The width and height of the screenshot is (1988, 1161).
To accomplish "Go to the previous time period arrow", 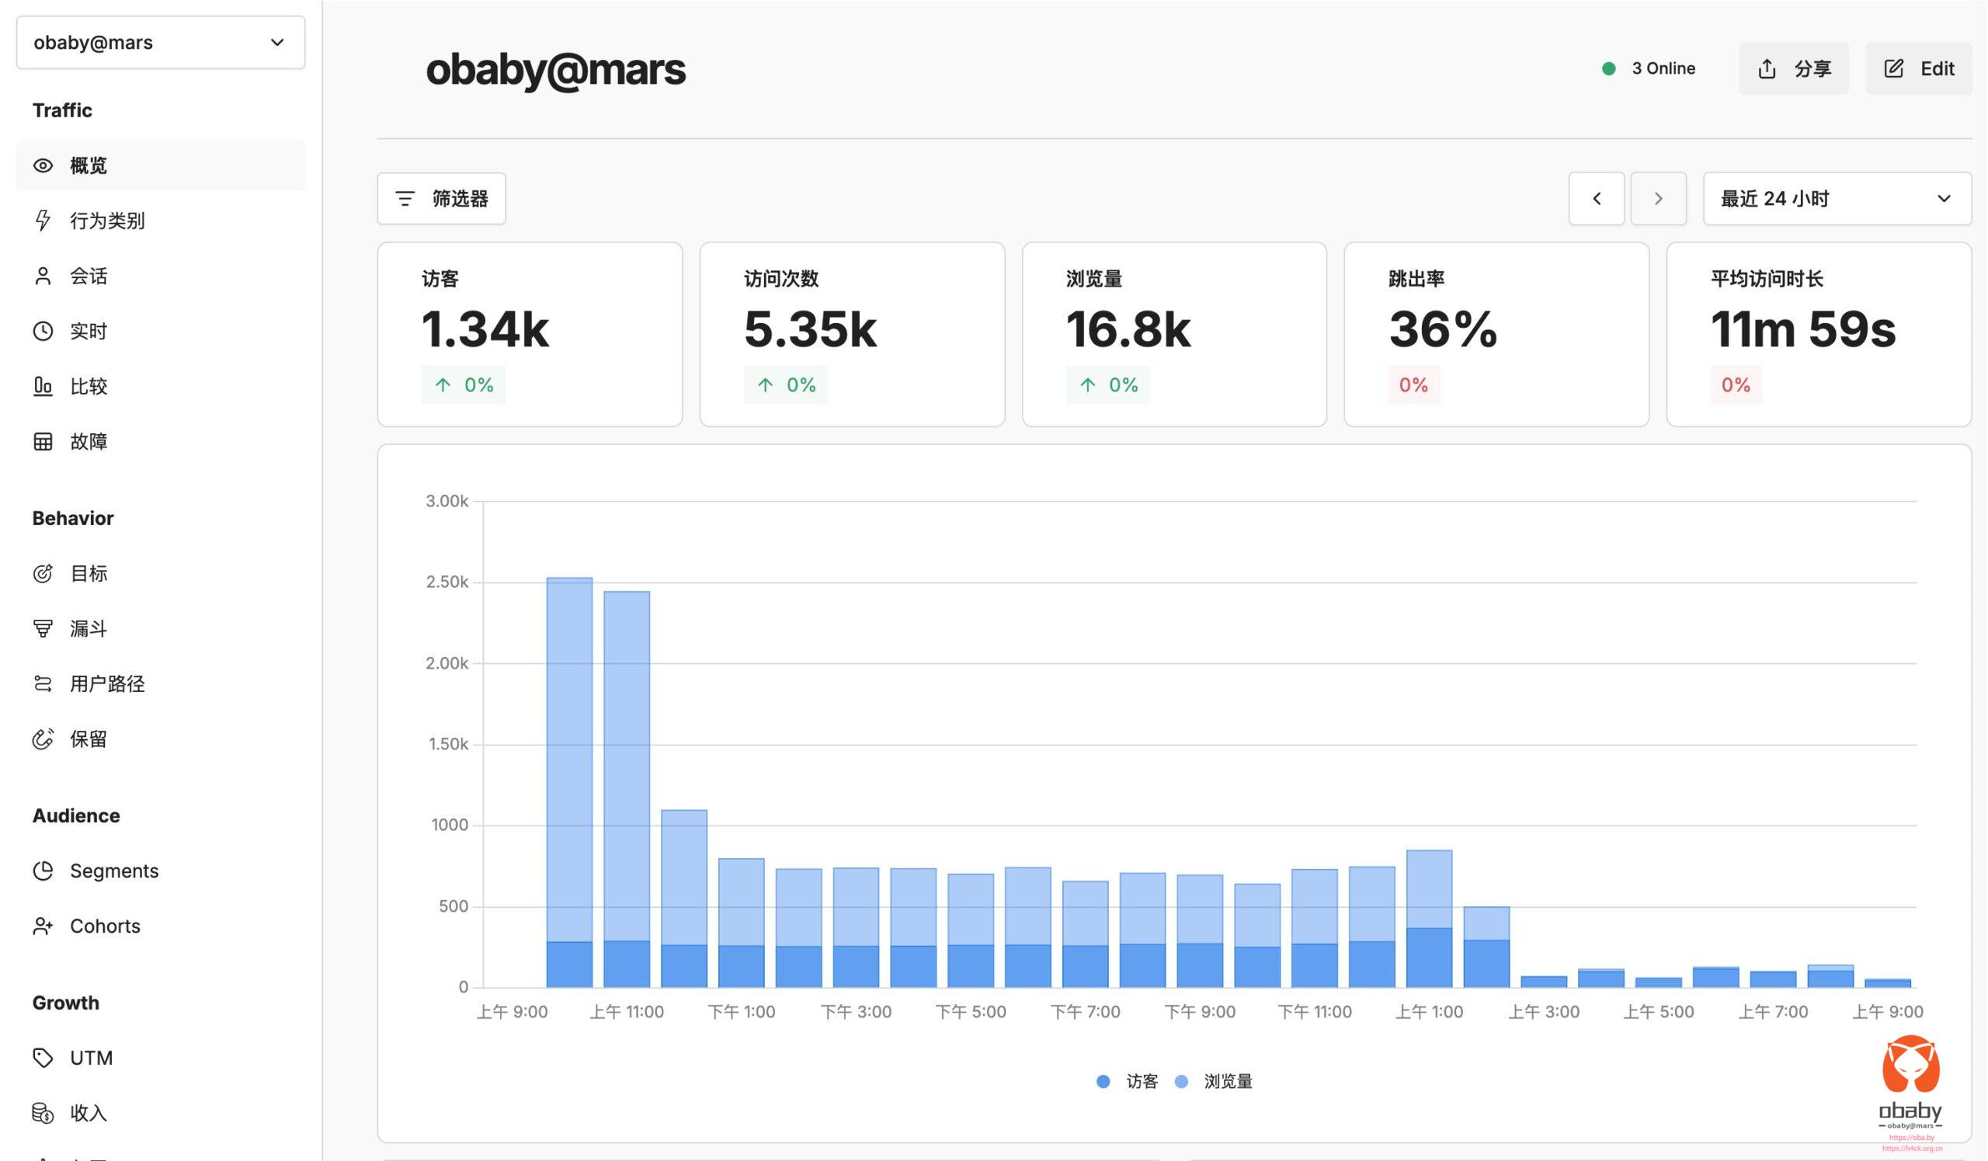I will pyautogui.click(x=1596, y=199).
